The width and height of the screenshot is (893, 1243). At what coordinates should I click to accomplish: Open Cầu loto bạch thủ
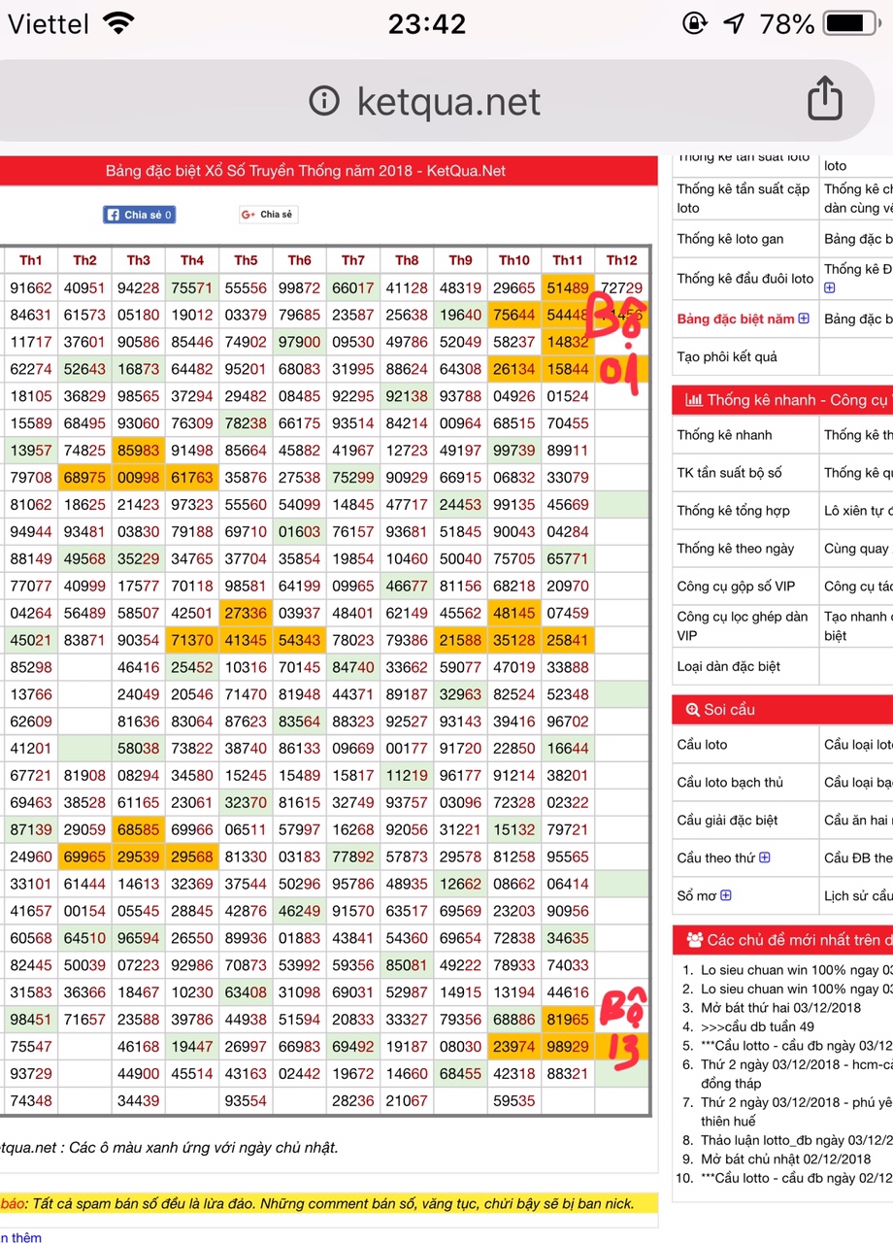[x=730, y=783]
